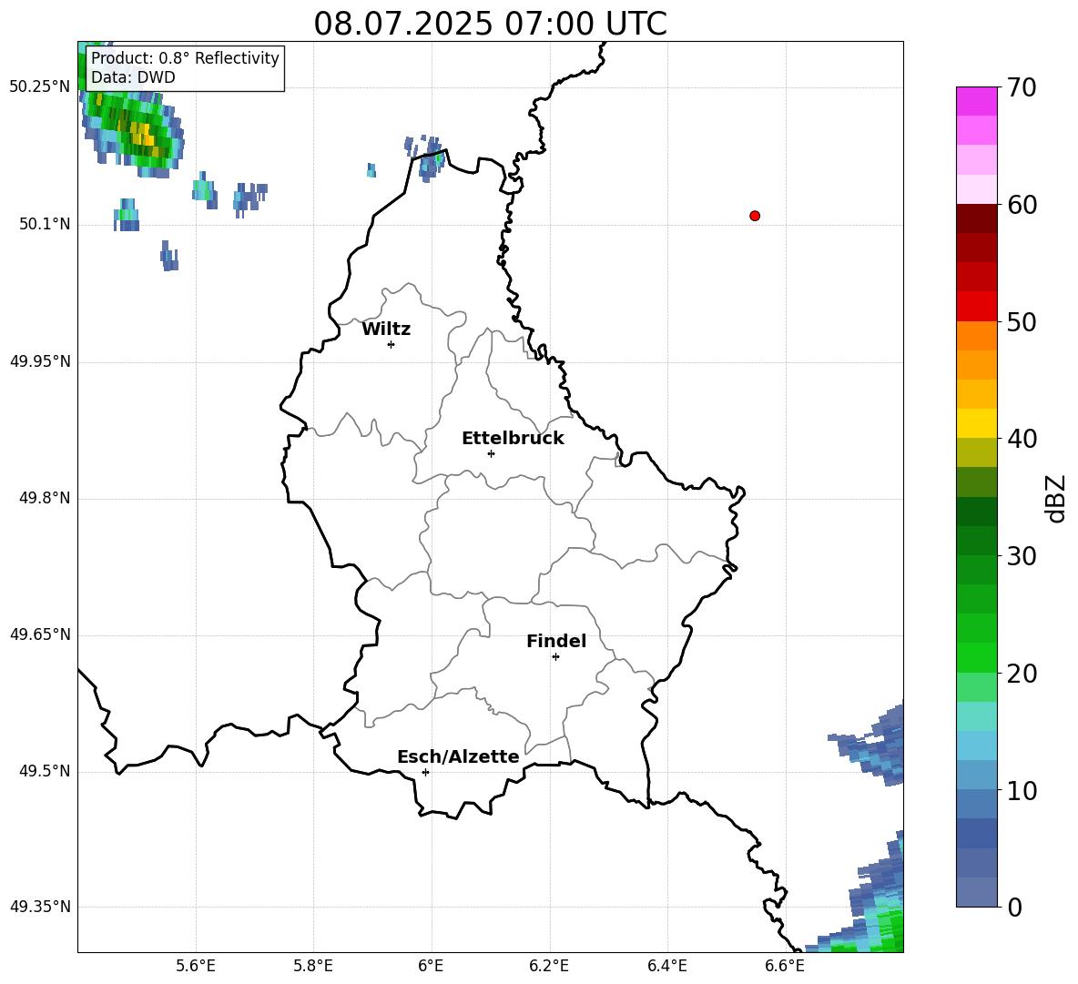The image size is (1078, 984).
Task: Click the Wiltz station label
Action: [386, 330]
